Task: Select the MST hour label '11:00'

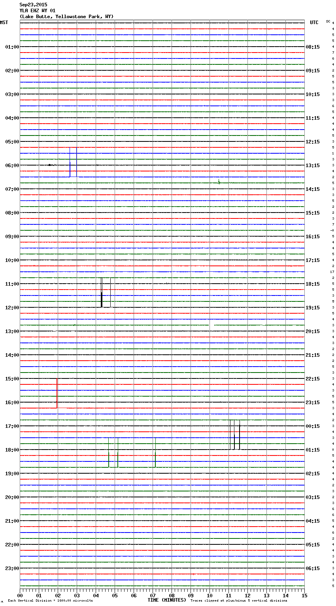Action: 12,284
